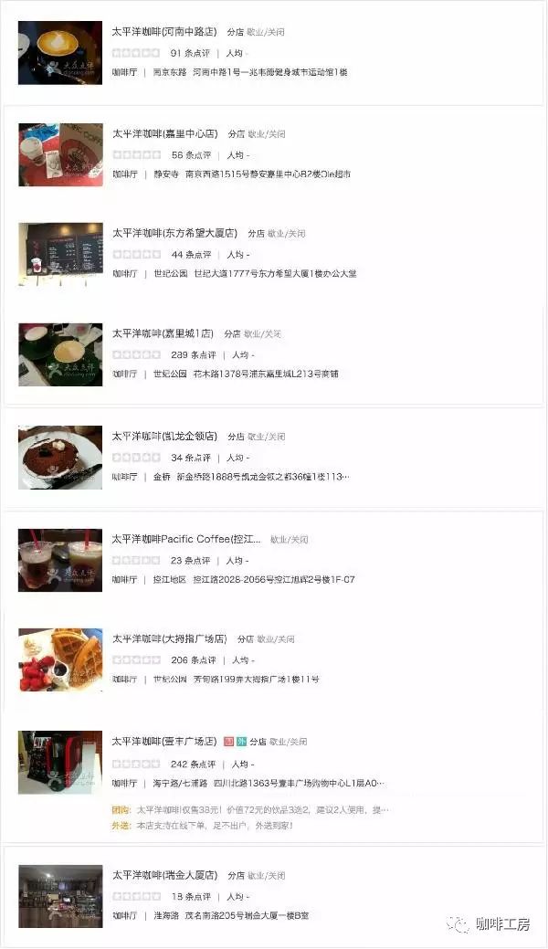
Task: Open 太平洋咖啡(河南中路店) shop title
Action: (164, 31)
